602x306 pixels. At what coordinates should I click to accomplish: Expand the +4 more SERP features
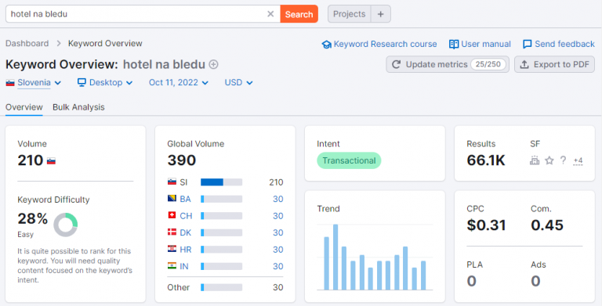tap(578, 161)
